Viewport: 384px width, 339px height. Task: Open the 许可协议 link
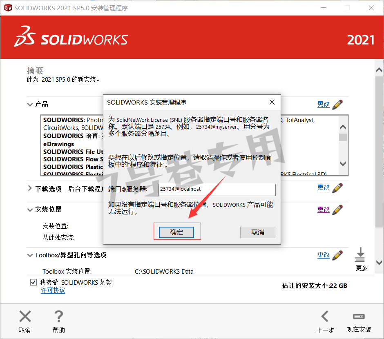click(x=53, y=290)
